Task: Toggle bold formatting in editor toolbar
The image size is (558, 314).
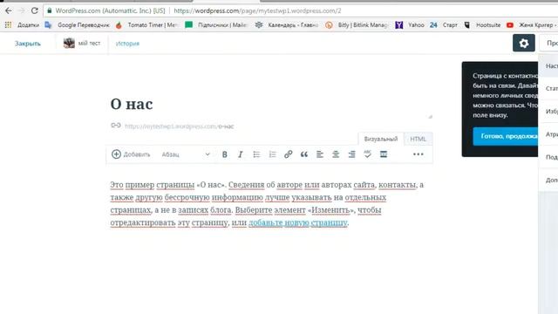Action: (x=225, y=154)
